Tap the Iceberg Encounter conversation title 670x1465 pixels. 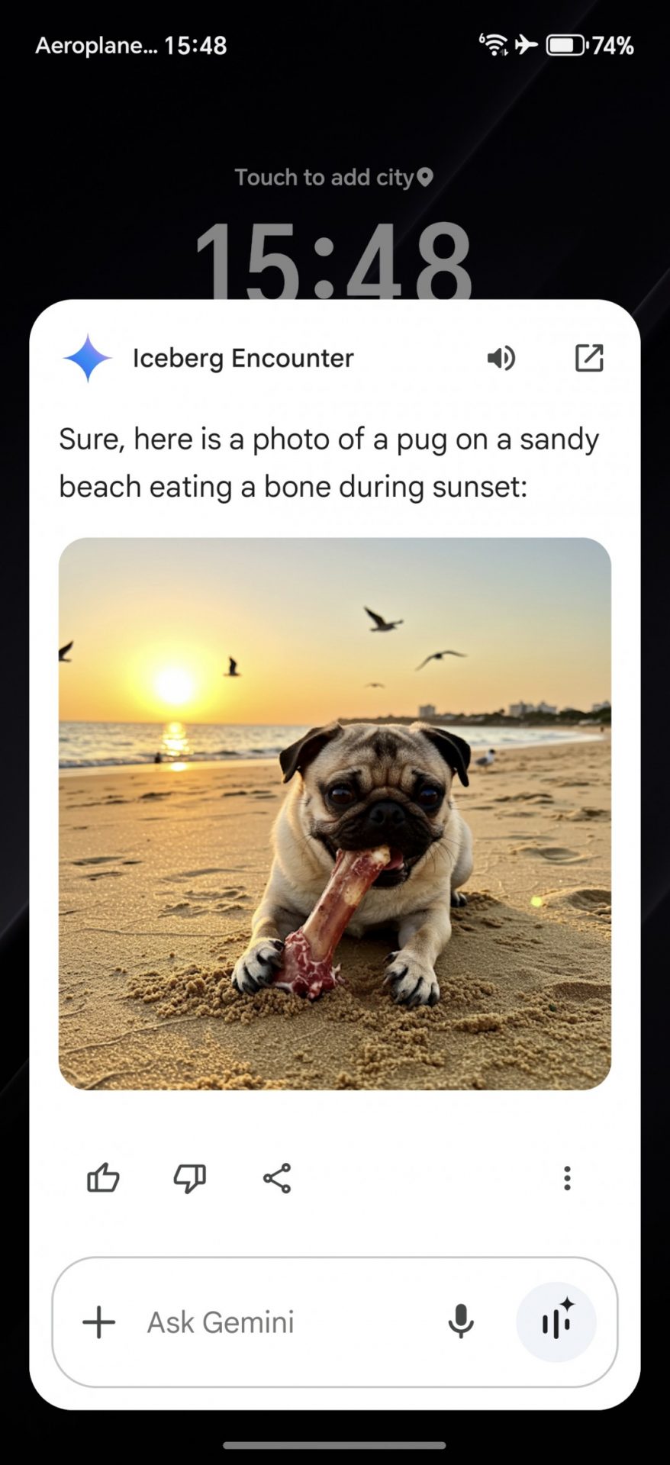(243, 358)
